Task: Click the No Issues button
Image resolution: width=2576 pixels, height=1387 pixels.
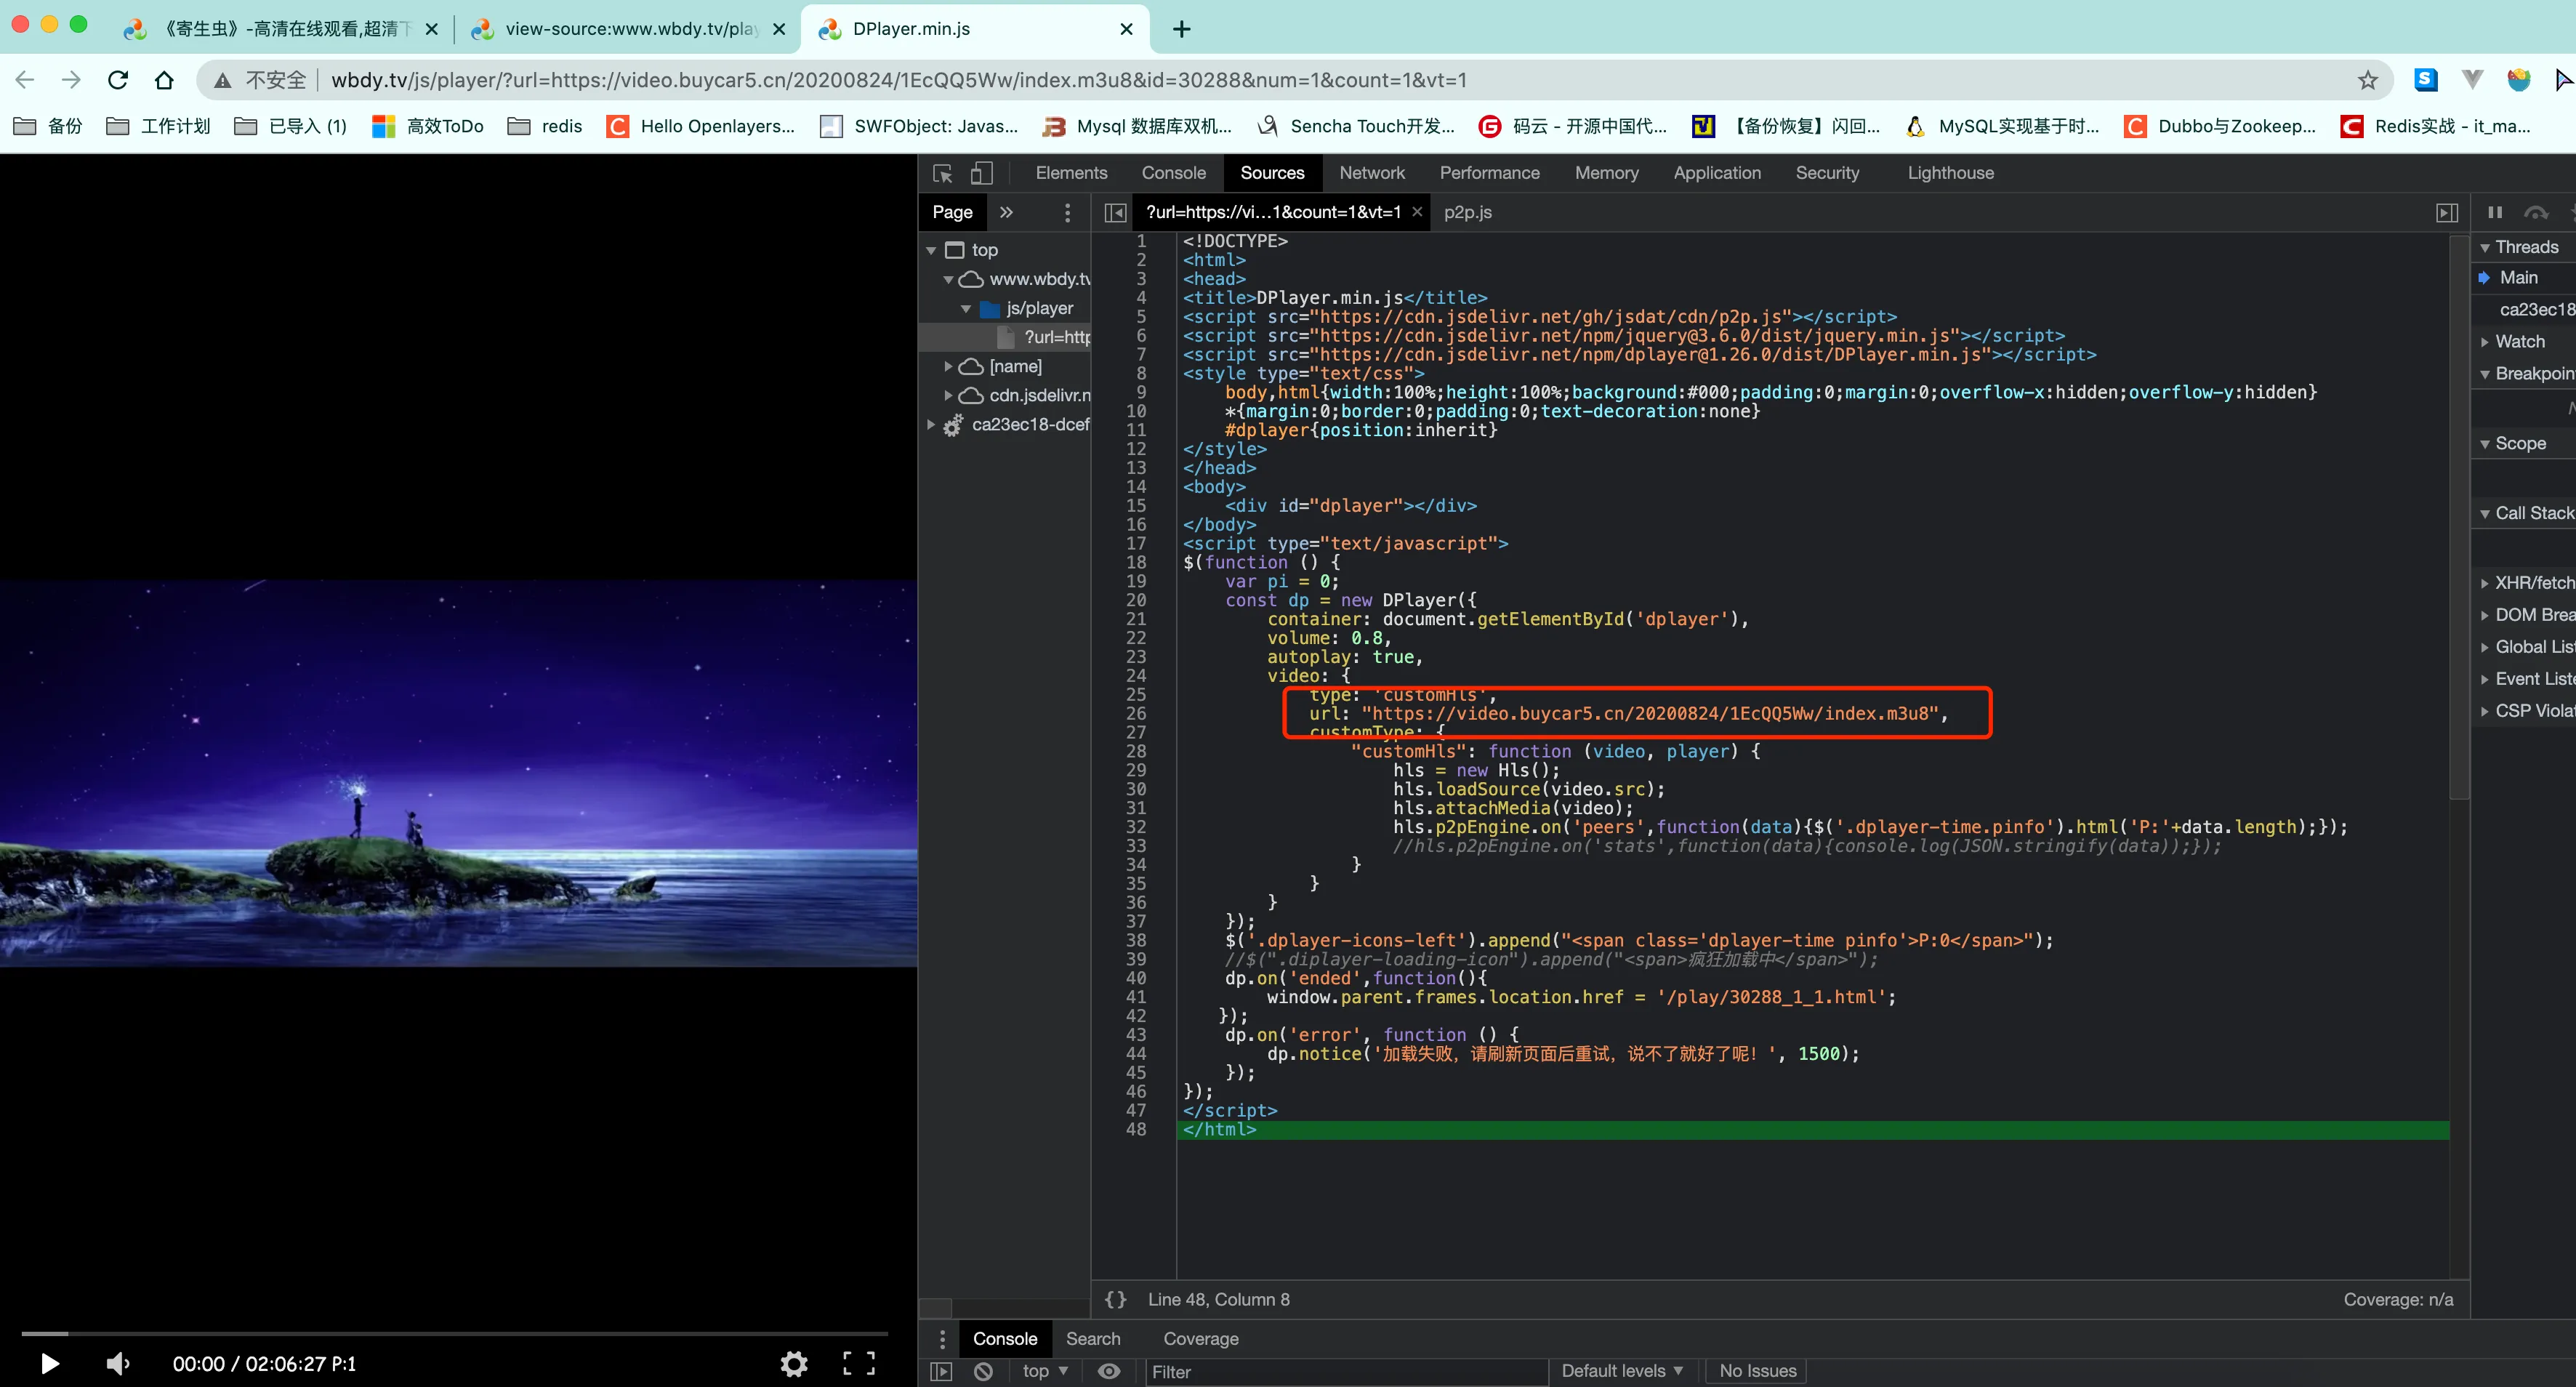Action: point(1757,1371)
